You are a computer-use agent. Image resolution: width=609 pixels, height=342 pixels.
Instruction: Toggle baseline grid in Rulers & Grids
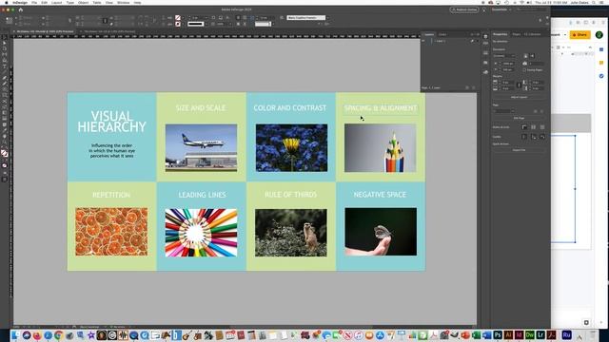click(533, 127)
